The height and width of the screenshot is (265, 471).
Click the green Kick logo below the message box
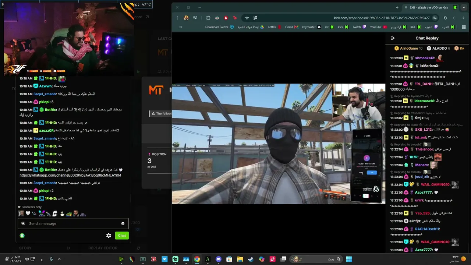click(22, 236)
